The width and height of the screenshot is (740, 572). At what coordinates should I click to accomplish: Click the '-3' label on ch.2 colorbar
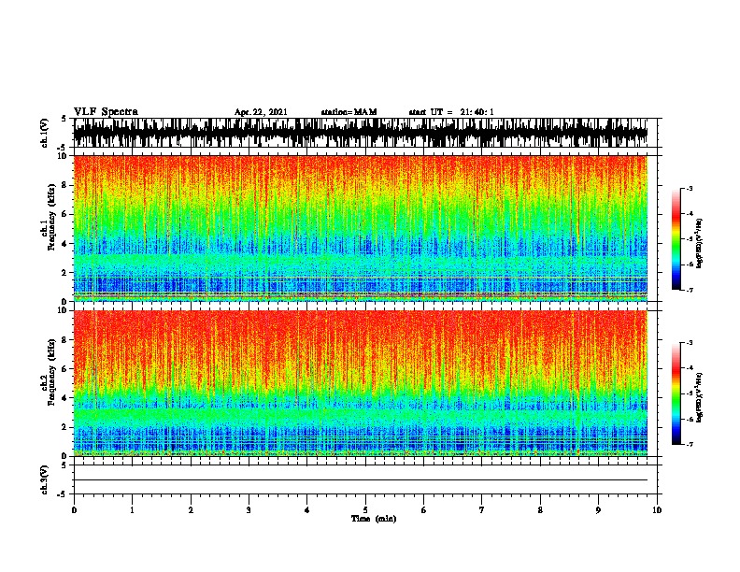[690, 343]
